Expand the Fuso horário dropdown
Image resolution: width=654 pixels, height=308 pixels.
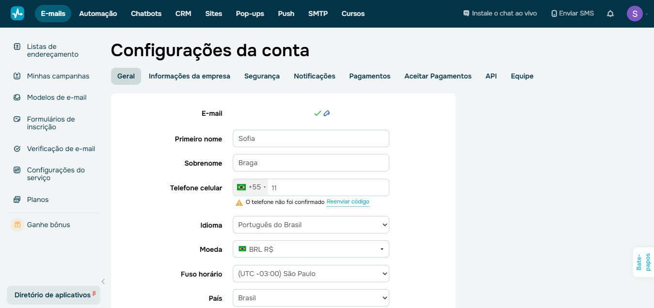tap(311, 274)
